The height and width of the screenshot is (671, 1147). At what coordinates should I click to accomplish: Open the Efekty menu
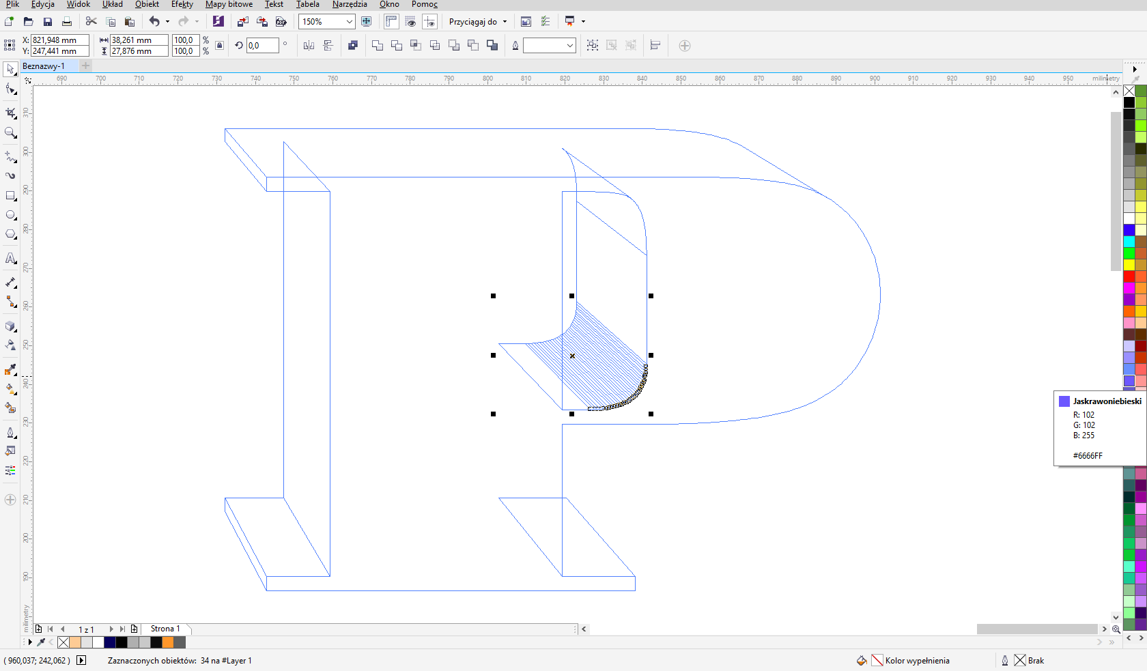pos(182,5)
